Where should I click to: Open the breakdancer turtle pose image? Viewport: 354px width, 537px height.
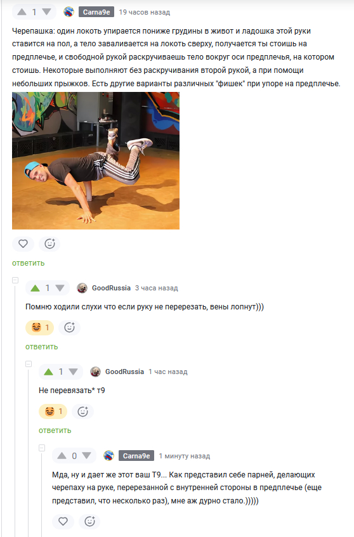96,160
